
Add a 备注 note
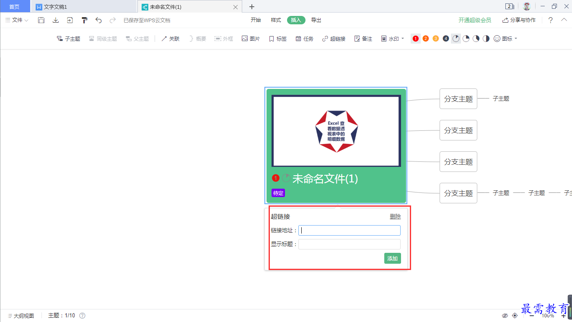coord(363,39)
